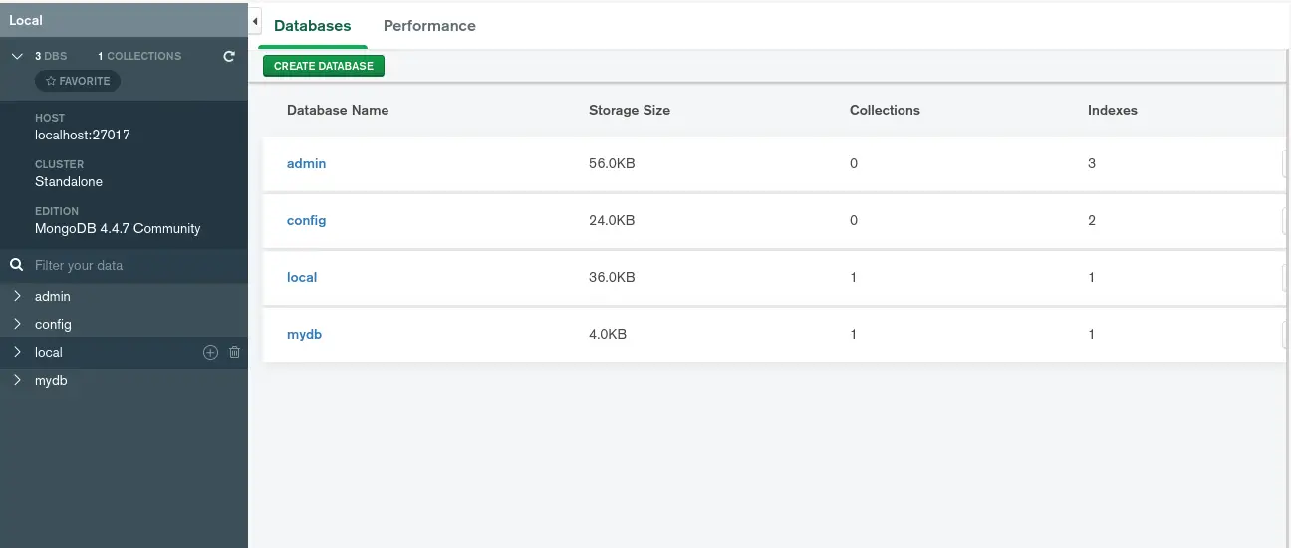Collapse the connection details chevron
This screenshot has width=1291, height=548.
(17, 57)
